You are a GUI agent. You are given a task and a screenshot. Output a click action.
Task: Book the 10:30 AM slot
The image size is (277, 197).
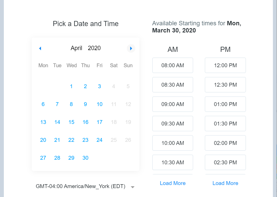tap(172, 163)
